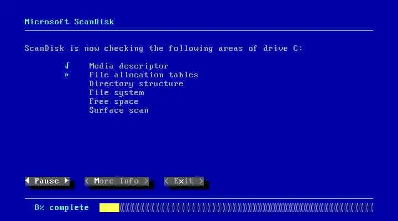Click the 'ScanDisk is now checking' message
This screenshot has width=398, height=221.
pos(164,48)
